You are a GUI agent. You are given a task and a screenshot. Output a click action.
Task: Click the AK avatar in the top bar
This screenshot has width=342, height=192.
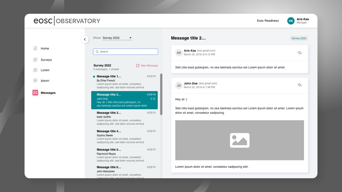tap(291, 21)
